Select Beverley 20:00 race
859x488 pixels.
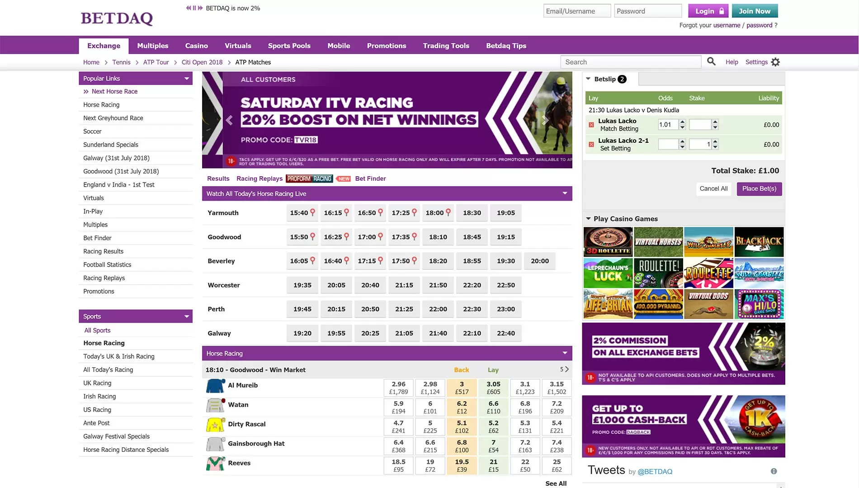pos(540,261)
